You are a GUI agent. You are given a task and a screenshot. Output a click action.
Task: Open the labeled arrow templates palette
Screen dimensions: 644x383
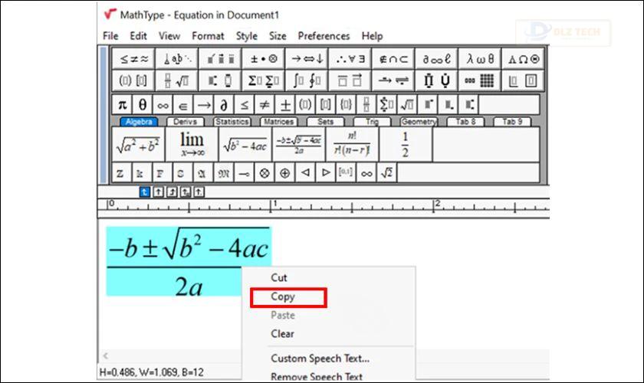click(x=393, y=80)
